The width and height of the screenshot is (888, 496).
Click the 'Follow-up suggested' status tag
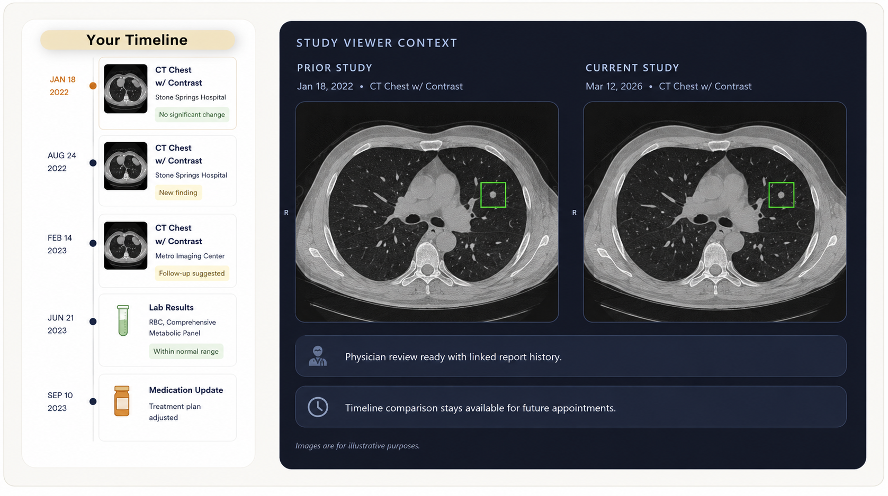192,273
